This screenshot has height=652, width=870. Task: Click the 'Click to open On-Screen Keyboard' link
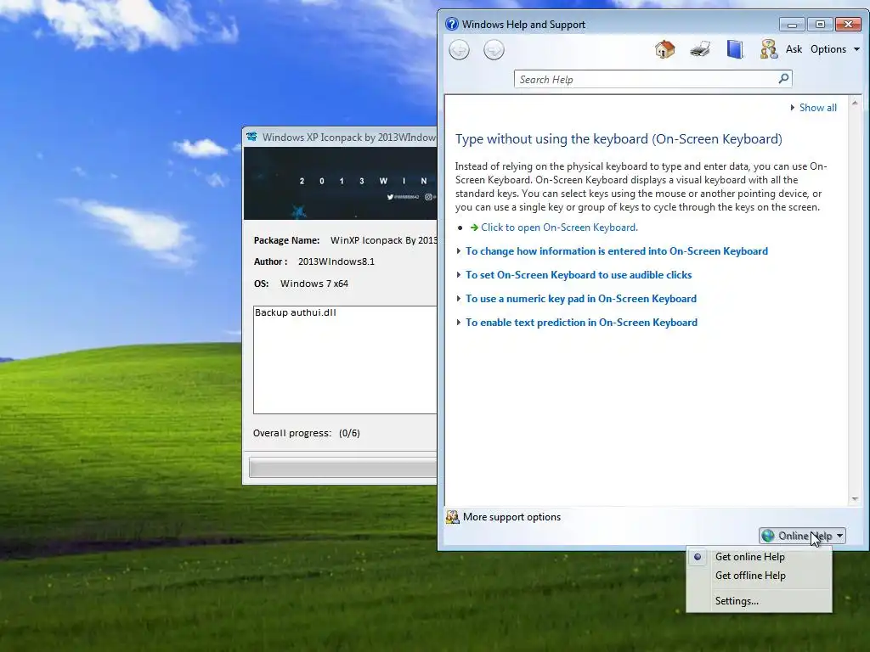pos(559,228)
